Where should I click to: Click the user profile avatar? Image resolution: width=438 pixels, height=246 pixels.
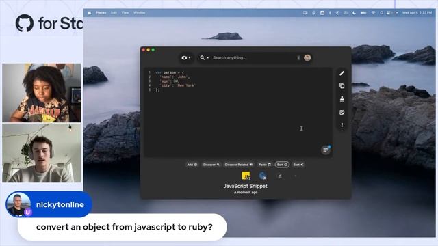[x=307, y=57]
